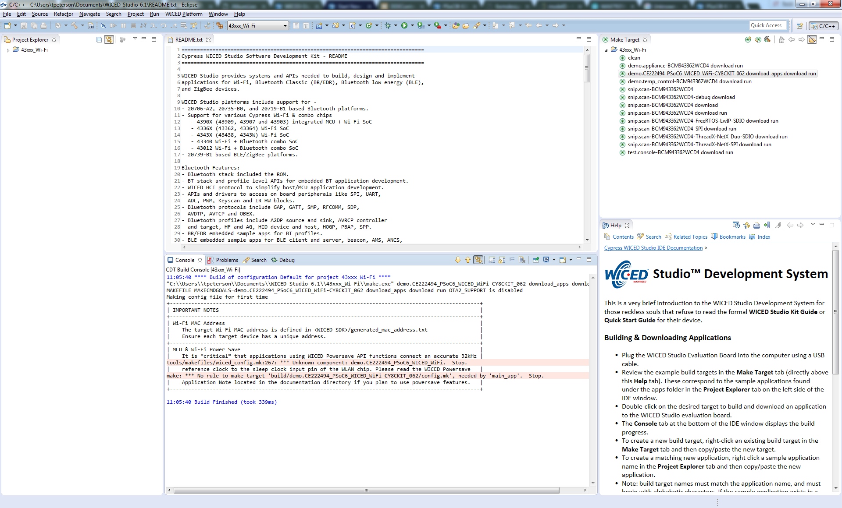The image size is (842, 508).
Task: Click Search link in Help view
Action: point(649,237)
